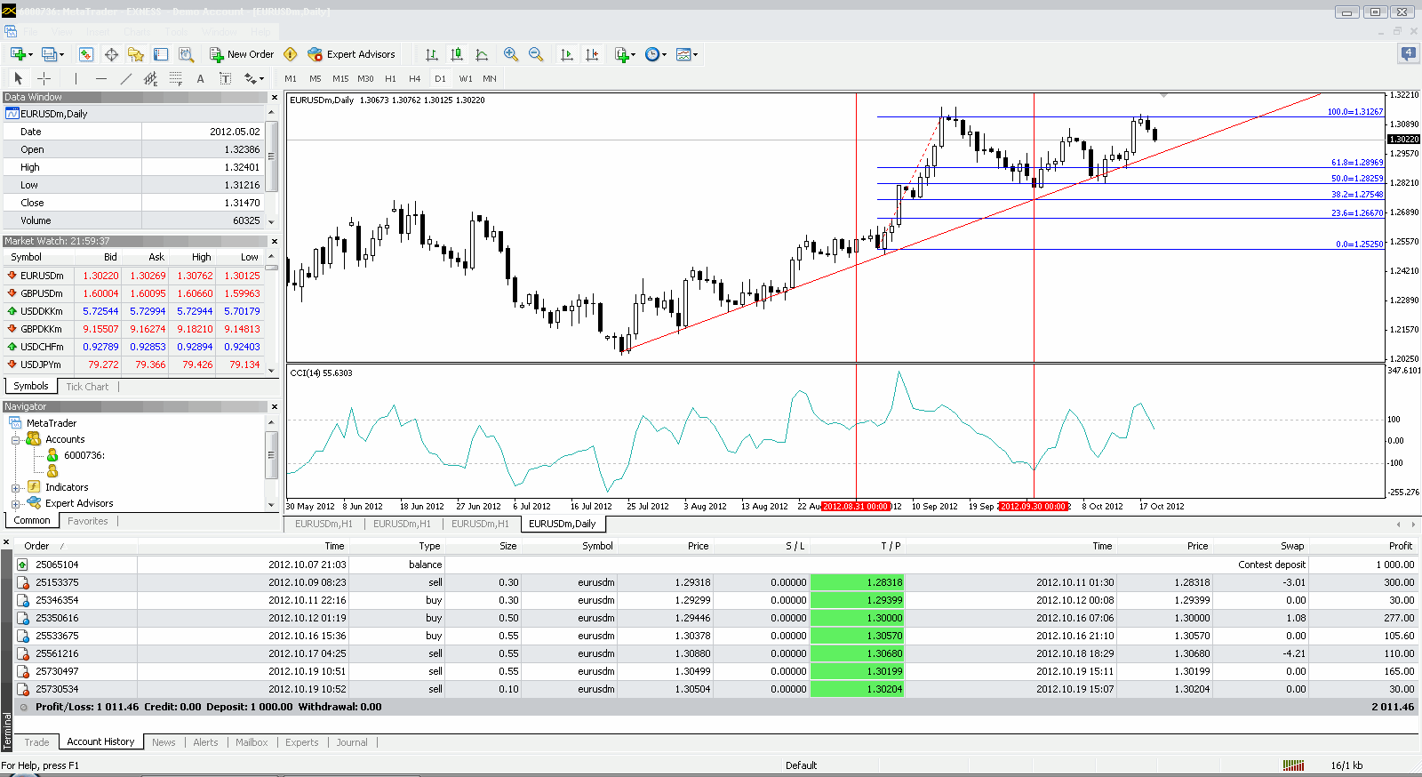Open a new chart window
The width and height of the screenshot is (1422, 777).
(17, 54)
